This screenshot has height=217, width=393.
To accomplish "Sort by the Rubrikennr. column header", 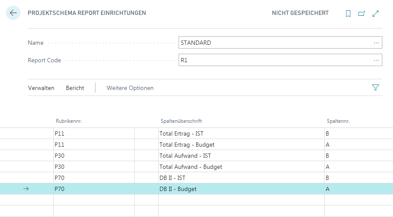I will (x=69, y=121).
